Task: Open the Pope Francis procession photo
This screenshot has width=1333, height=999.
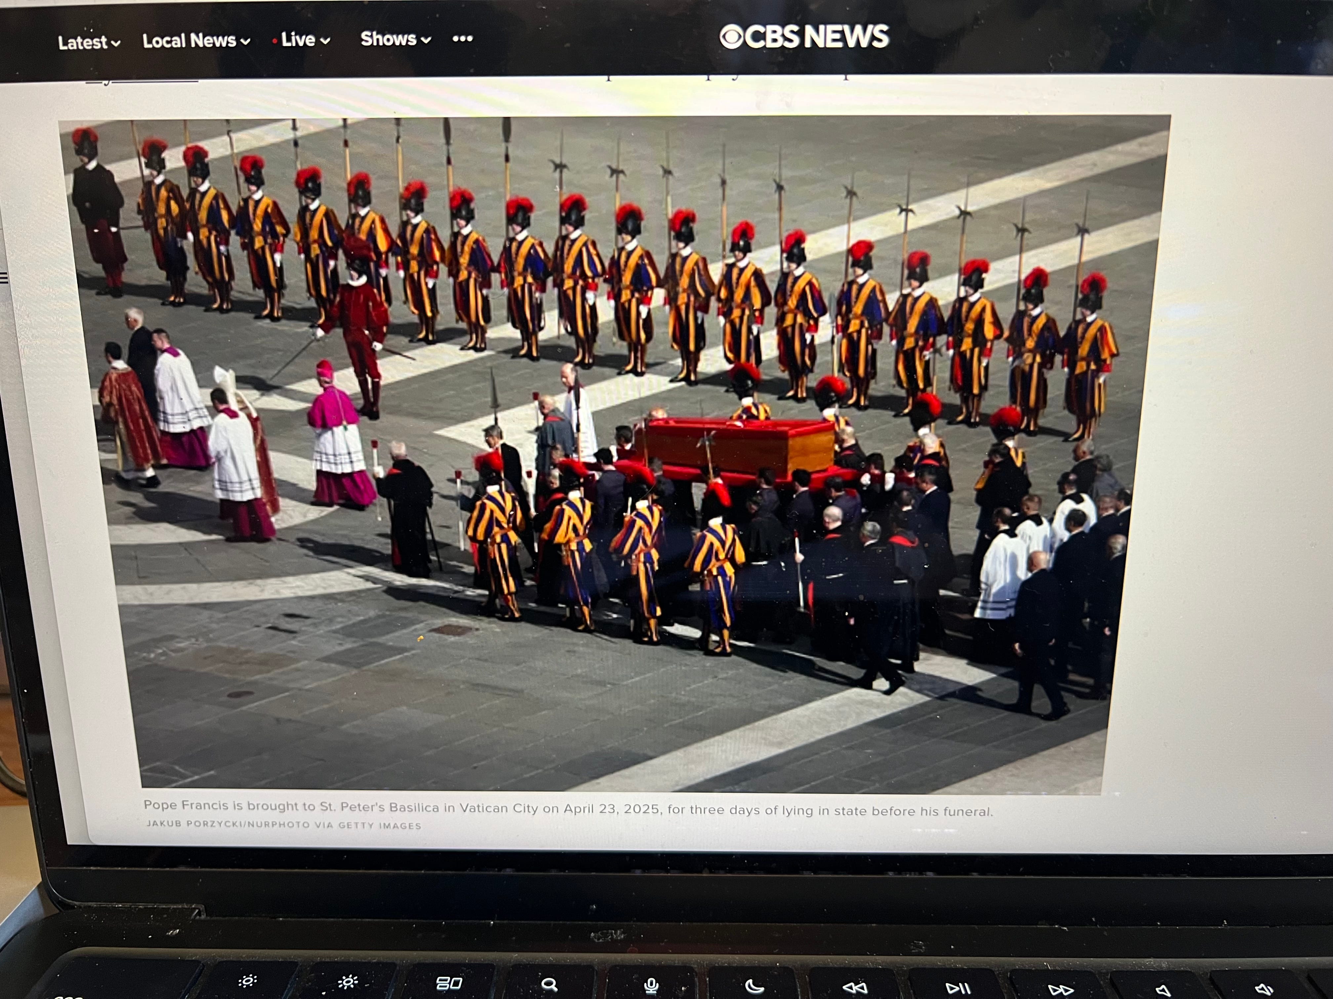Action: click(615, 455)
